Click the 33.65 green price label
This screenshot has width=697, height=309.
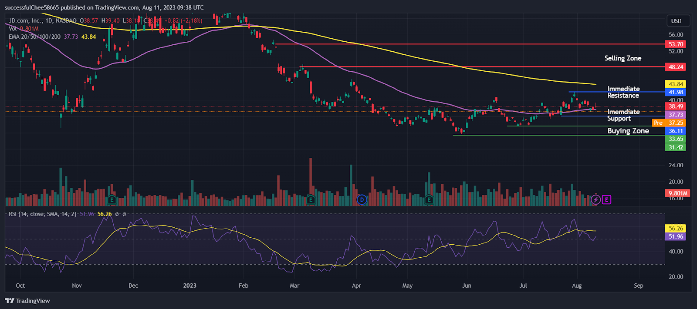[676, 139]
